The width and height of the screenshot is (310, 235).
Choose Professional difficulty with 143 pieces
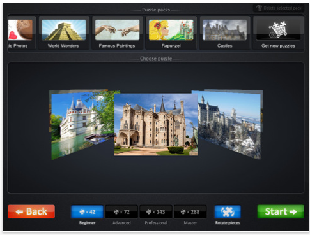tap(156, 211)
